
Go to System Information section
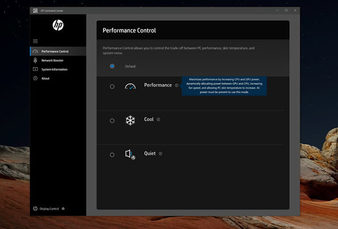[x=54, y=70]
